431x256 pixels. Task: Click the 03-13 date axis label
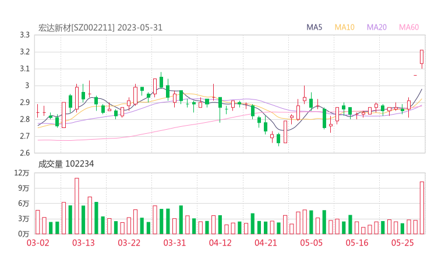pos(83,243)
